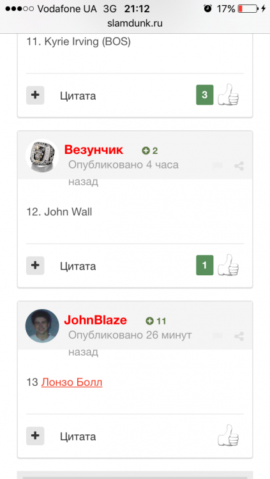Image resolution: width=270 pixels, height=479 pixels.
Task: Like JohnBlaze's post with thumbs-up icon
Action: click(228, 436)
